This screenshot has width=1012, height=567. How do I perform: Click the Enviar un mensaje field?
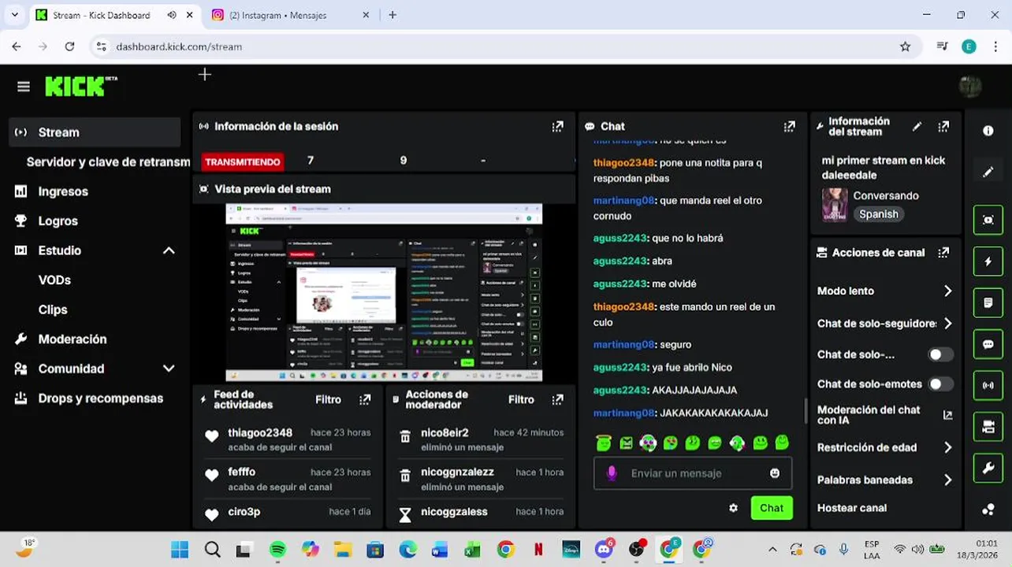pyautogui.click(x=693, y=473)
